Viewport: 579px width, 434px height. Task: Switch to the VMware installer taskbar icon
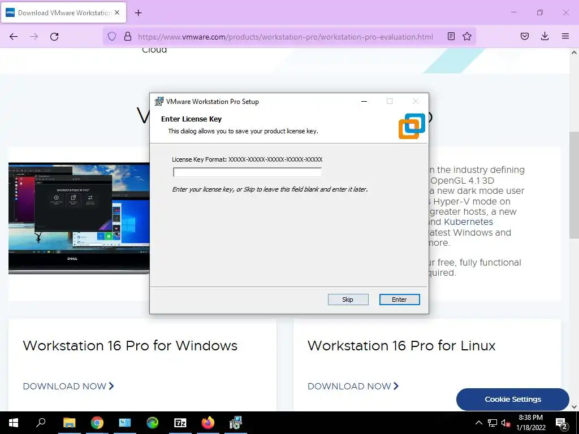click(x=235, y=423)
